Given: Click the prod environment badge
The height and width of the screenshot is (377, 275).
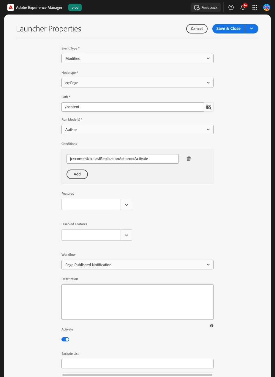Looking at the screenshot, I should 75,7.
